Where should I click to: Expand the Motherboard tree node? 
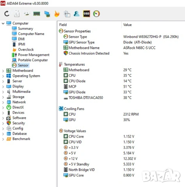pos(3,71)
